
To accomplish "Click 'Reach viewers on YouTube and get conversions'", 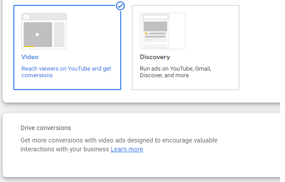I will (x=66, y=72).
